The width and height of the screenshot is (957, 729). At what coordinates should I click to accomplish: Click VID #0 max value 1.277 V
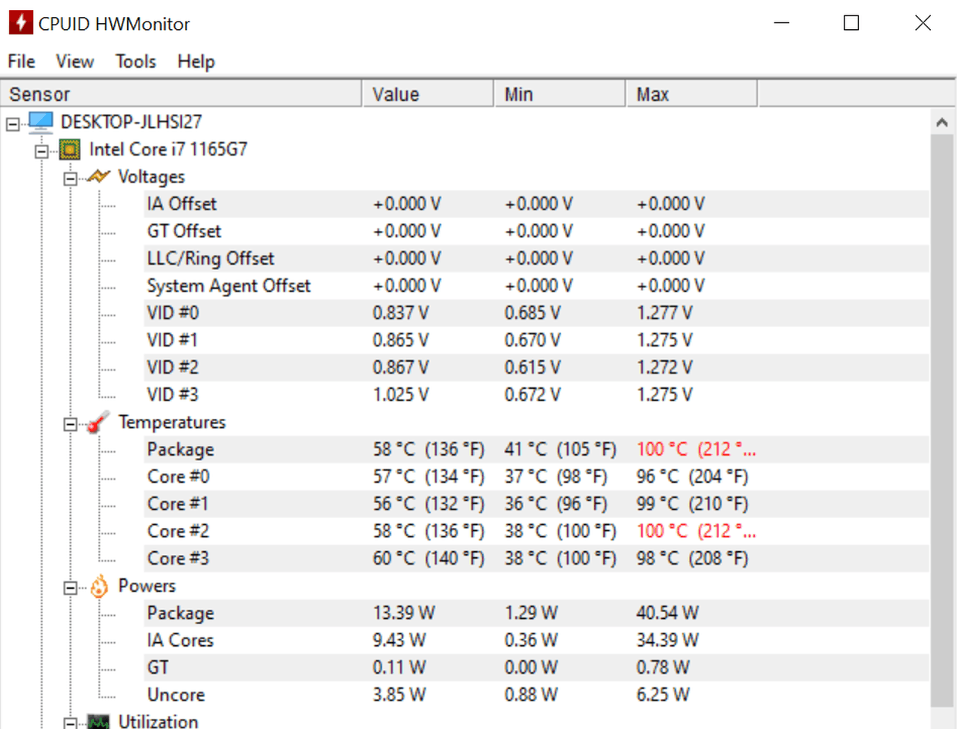coord(665,313)
